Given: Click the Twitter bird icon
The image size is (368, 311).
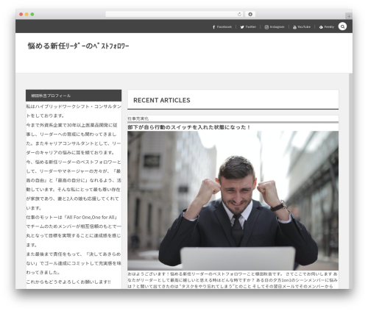Looking at the screenshot, I should point(242,27).
